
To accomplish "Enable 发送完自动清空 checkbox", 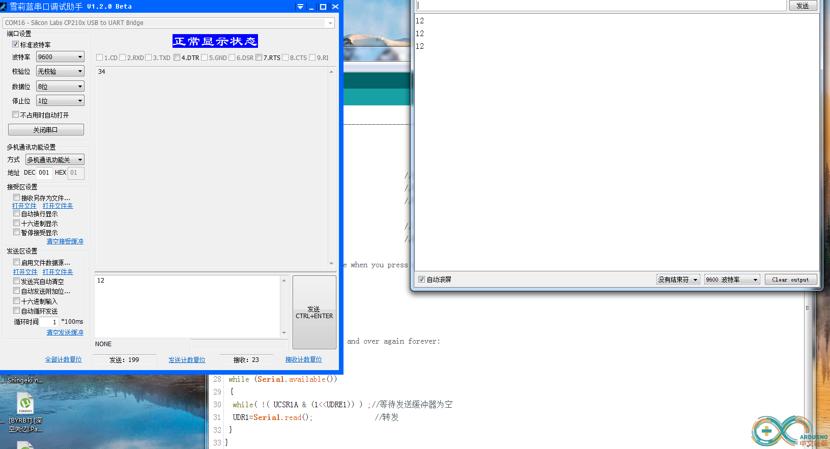I will pyautogui.click(x=16, y=281).
